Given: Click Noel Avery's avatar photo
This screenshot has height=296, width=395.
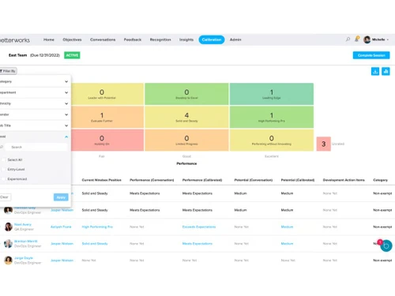Looking at the screenshot, I should (8, 227).
